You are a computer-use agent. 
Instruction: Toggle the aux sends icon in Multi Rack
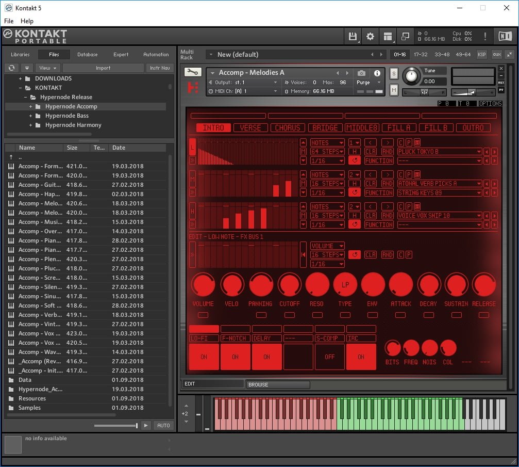click(496, 54)
